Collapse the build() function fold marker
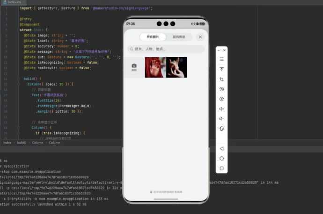This screenshot has width=323, height=214. 18,79
